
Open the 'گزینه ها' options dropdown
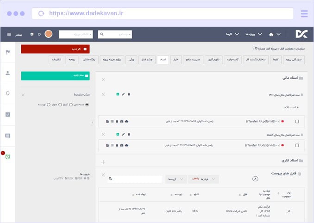[176, 178]
